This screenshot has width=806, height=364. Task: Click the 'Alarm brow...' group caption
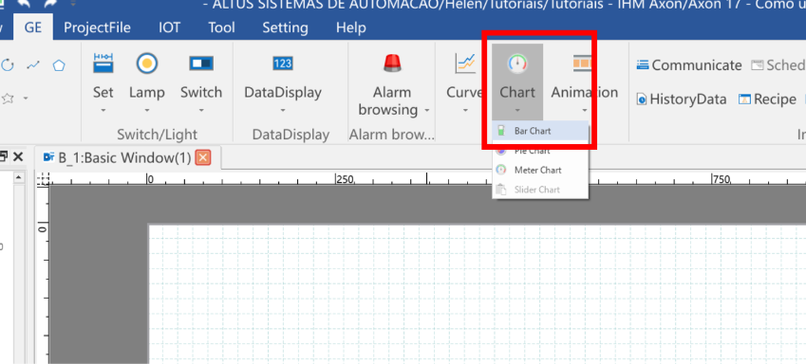(392, 135)
